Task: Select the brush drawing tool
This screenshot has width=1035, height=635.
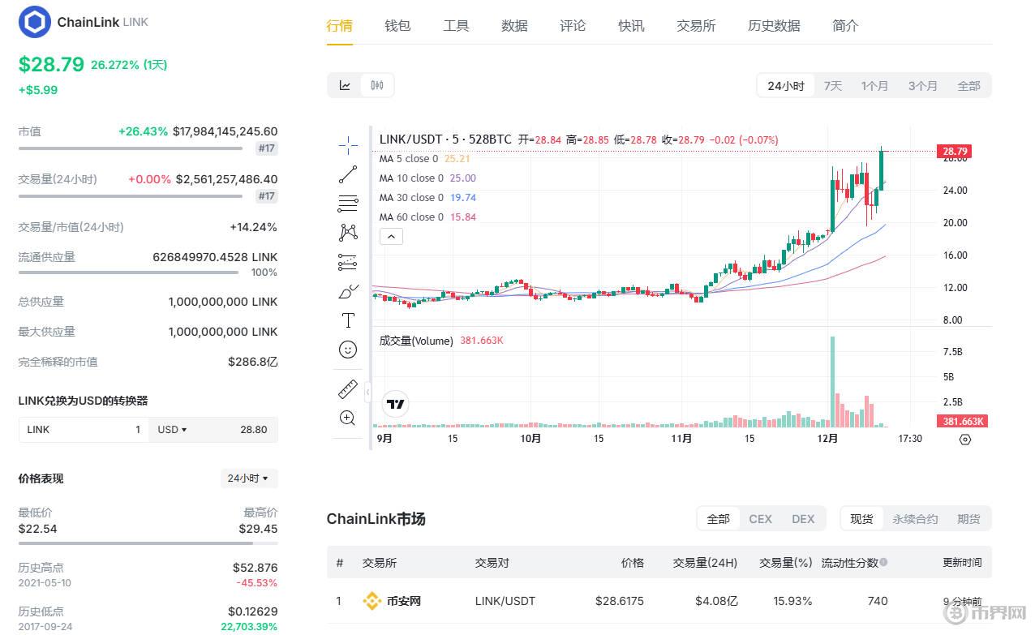Action: (x=348, y=291)
